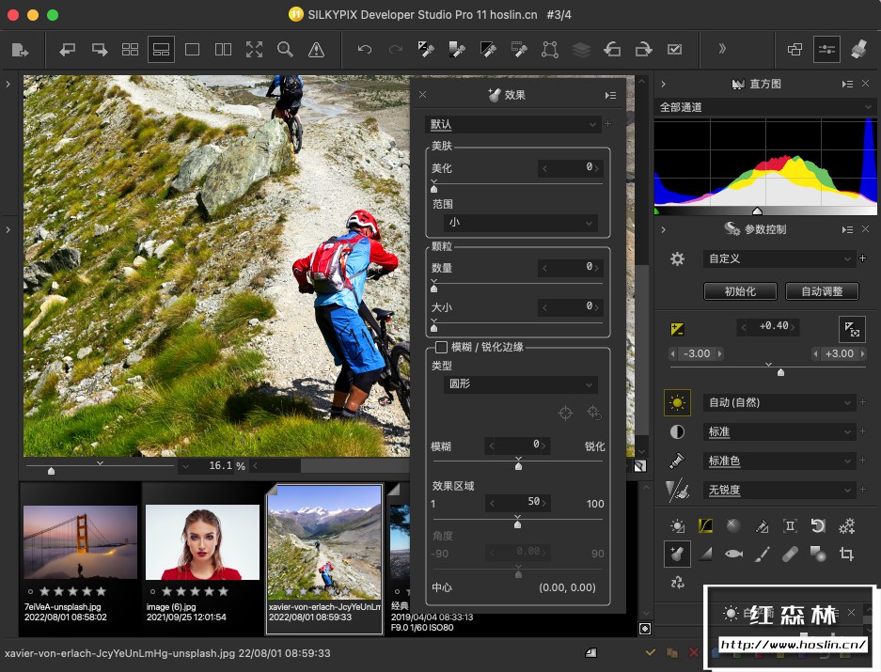Click the exposure warning triangle icon

[316, 49]
